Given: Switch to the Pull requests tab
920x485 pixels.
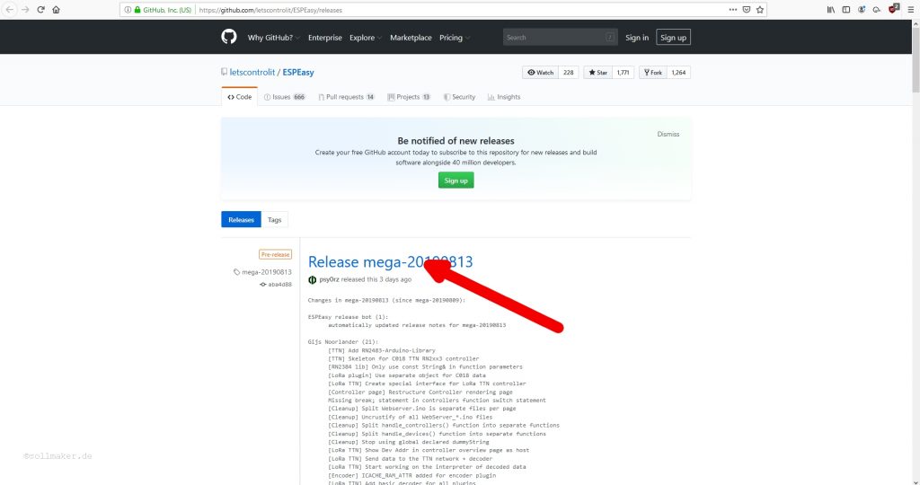Looking at the screenshot, I should point(346,97).
